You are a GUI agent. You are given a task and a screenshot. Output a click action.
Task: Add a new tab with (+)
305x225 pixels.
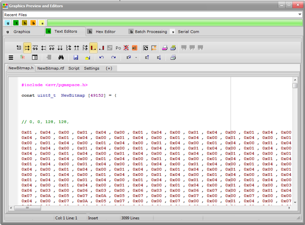point(109,68)
